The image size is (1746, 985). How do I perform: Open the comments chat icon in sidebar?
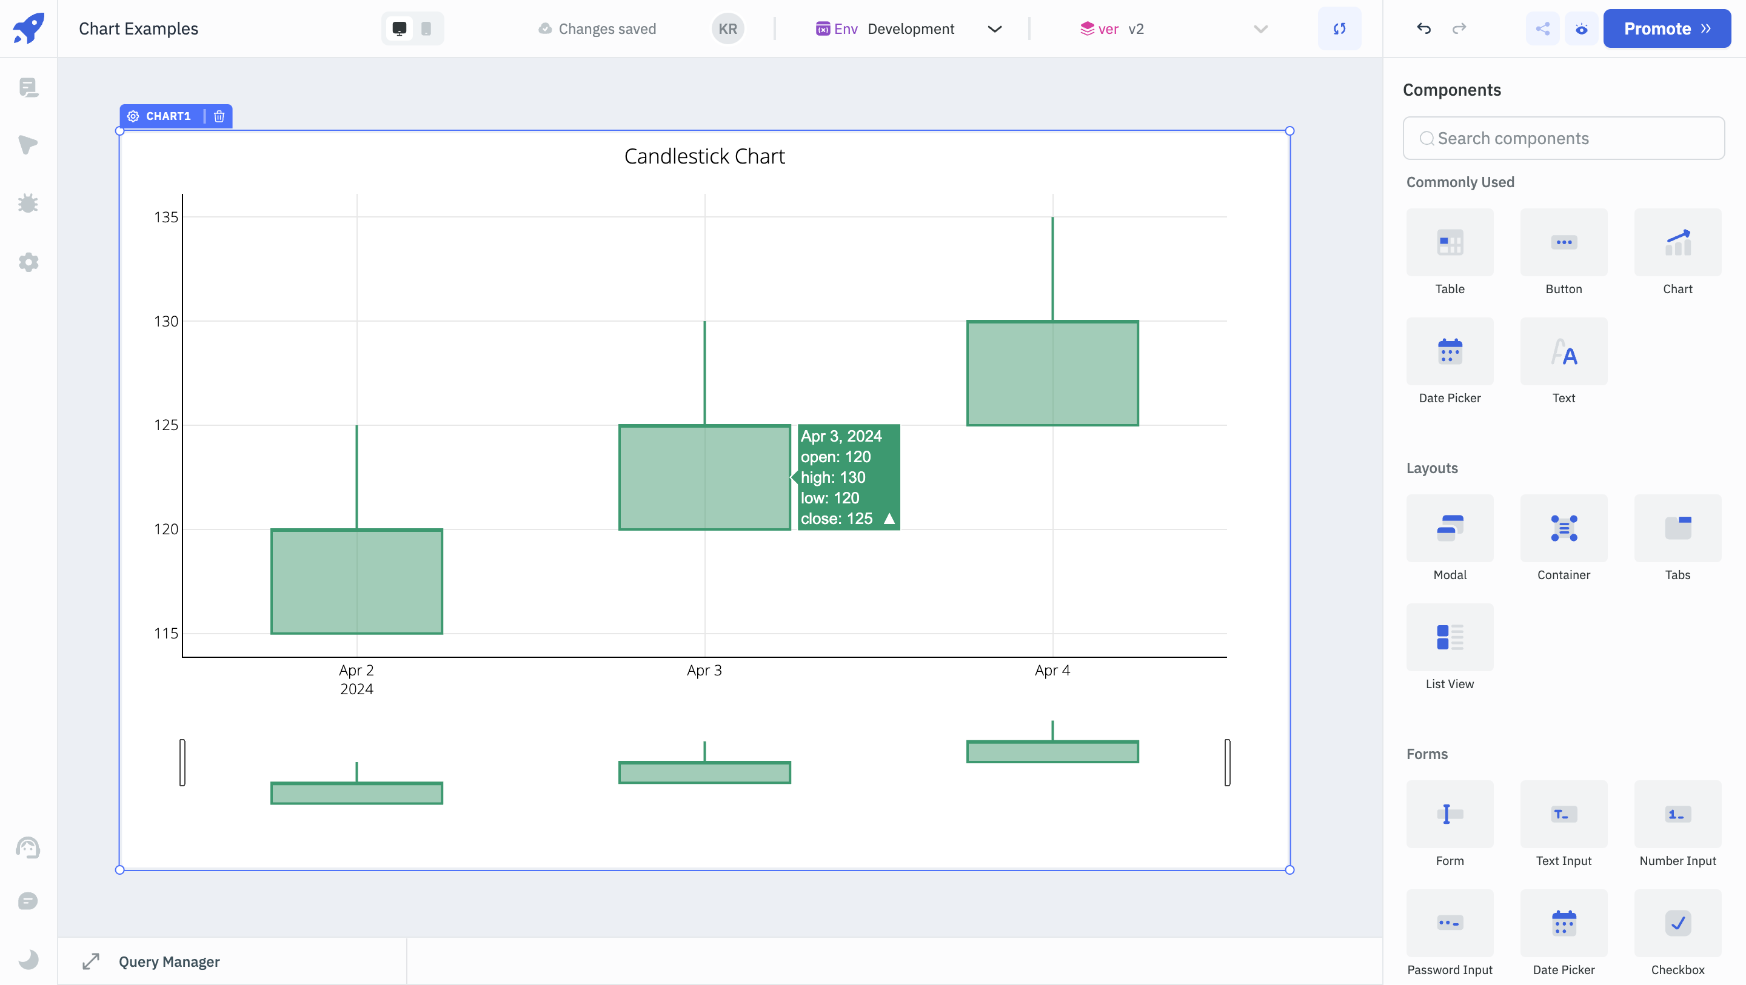pyautogui.click(x=28, y=901)
